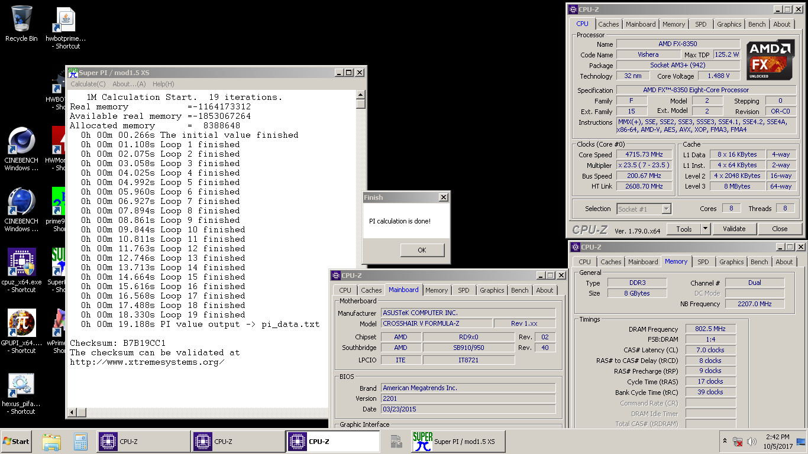Open the Recycle Bin desktop icon
Screen dimensions: 808x454
(x=21, y=24)
